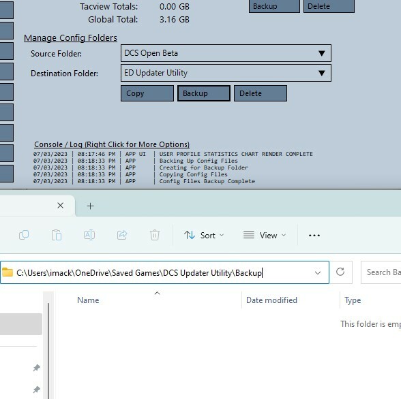This screenshot has height=399, width=401.
Task: Click 'Copying Config Files' log entry
Action: (194, 174)
